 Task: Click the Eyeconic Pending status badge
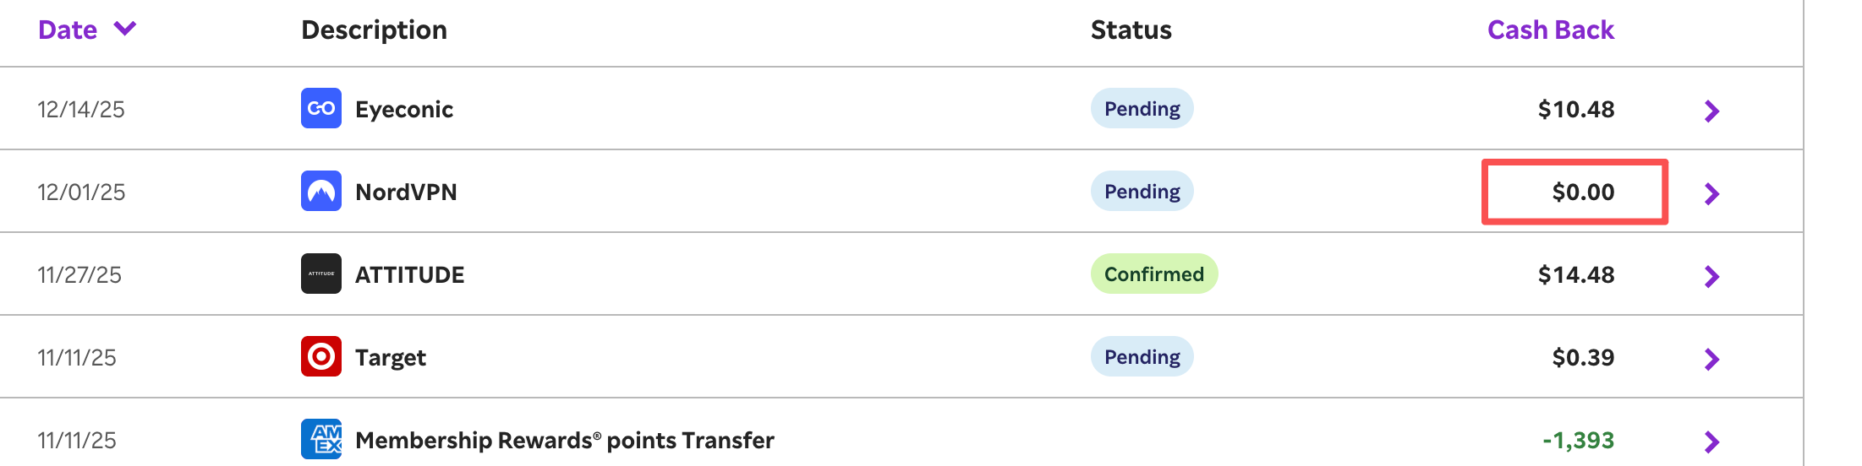click(x=1142, y=108)
